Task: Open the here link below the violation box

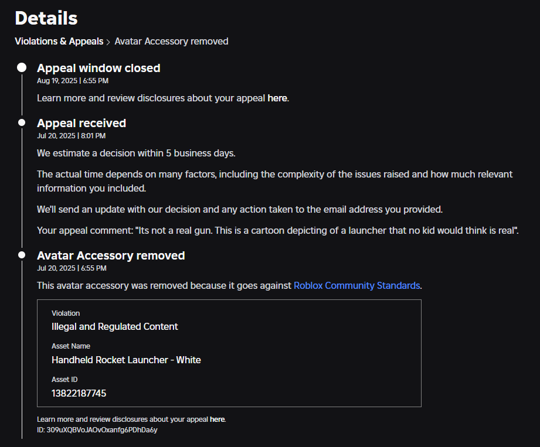Action: tap(217, 419)
